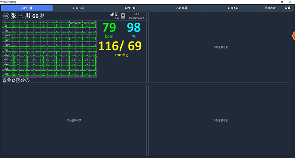
Task: Open the 设置 settings button
Action: click(x=287, y=8)
